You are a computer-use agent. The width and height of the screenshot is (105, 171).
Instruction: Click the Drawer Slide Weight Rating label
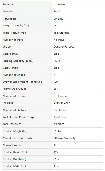pyautogui.click(x=23, y=82)
